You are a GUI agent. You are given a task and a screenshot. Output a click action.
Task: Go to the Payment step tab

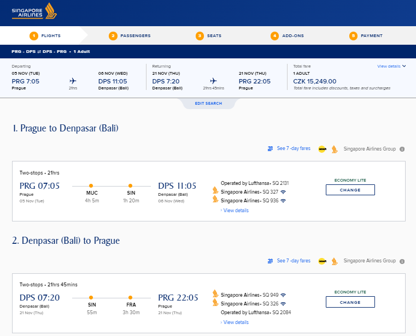366,36
